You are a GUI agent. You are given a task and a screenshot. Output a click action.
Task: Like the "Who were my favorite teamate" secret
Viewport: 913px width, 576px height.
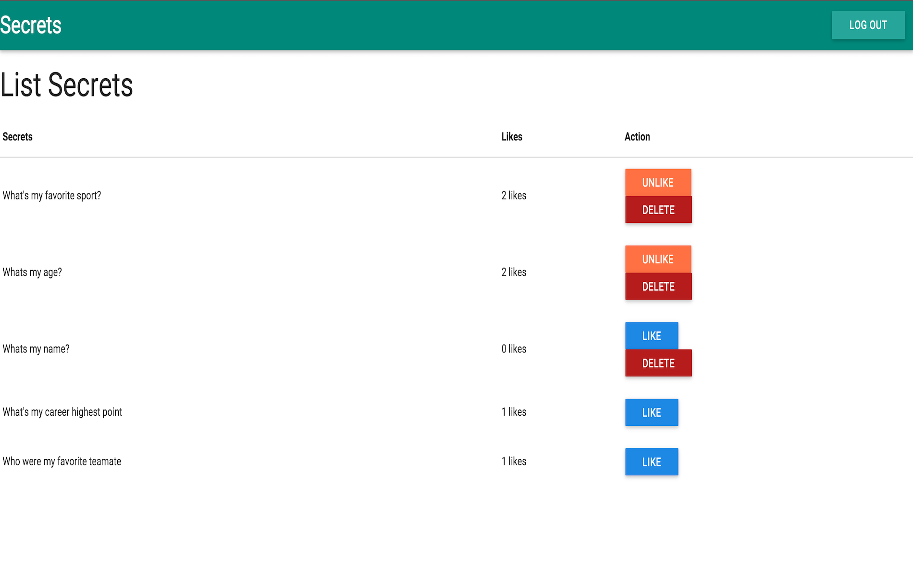652,462
